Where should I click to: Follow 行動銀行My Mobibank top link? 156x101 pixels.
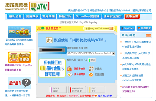tap(119, 10)
